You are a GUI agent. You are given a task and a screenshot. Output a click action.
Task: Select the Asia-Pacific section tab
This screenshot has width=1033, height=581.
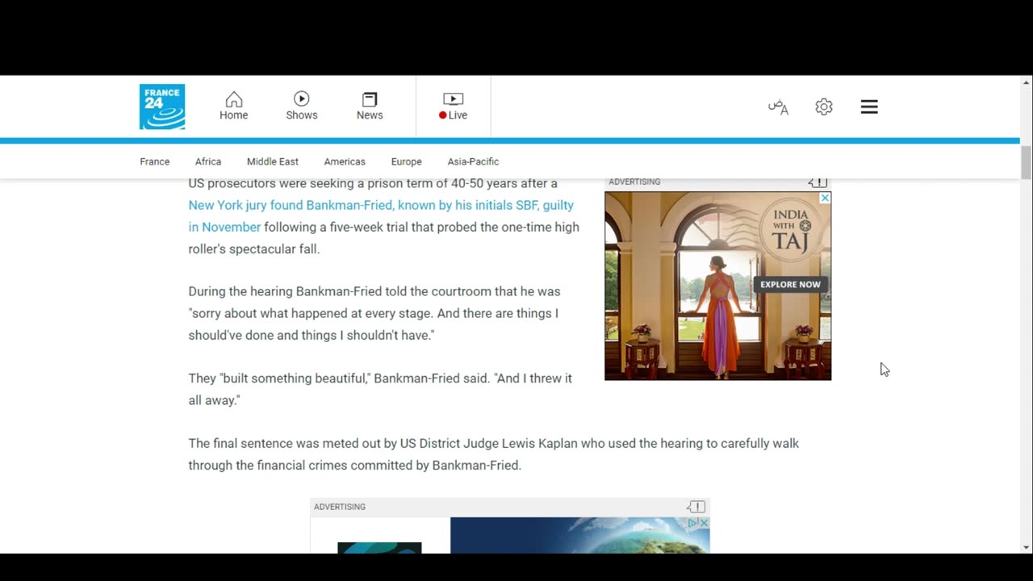click(x=474, y=161)
